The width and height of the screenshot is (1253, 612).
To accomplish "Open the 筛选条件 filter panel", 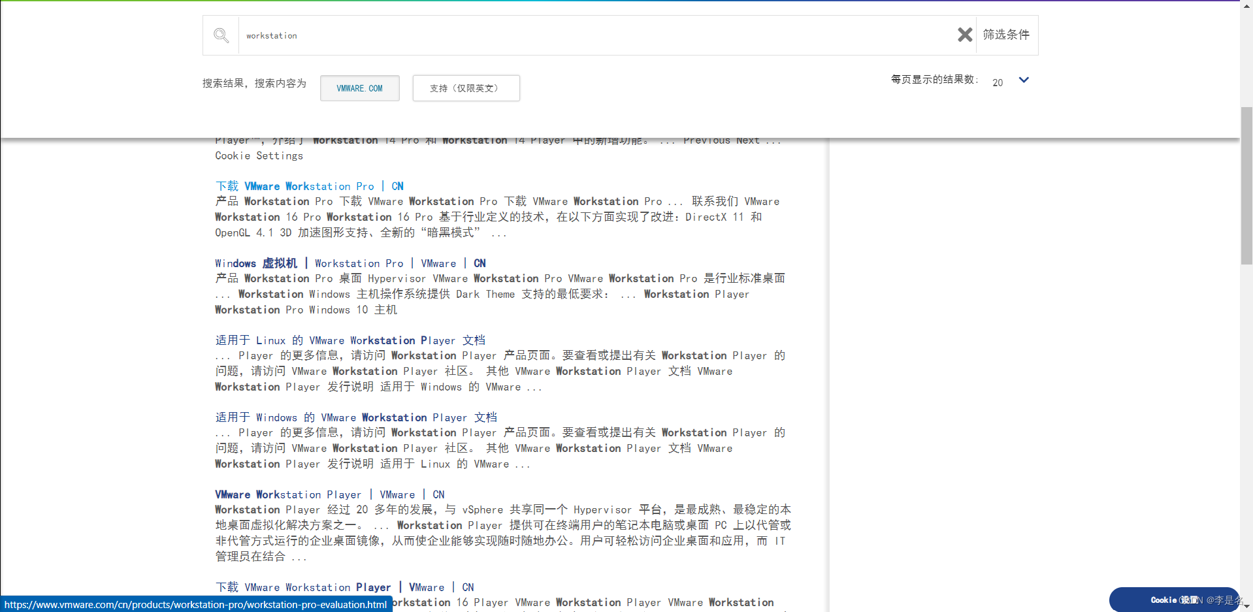I will [x=1006, y=35].
